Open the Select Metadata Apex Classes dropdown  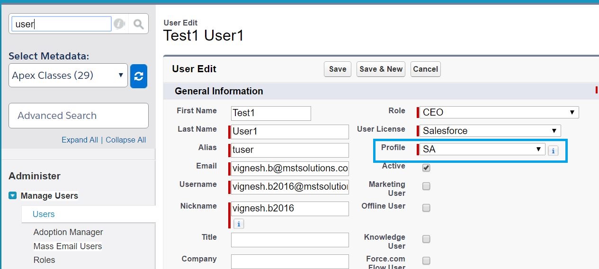68,76
